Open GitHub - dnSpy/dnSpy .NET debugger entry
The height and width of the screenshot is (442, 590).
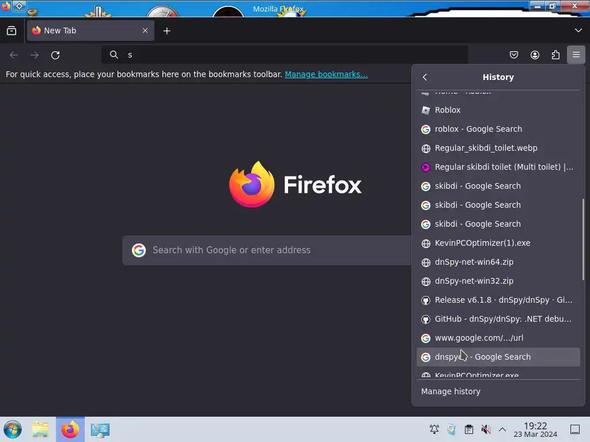[498, 319]
